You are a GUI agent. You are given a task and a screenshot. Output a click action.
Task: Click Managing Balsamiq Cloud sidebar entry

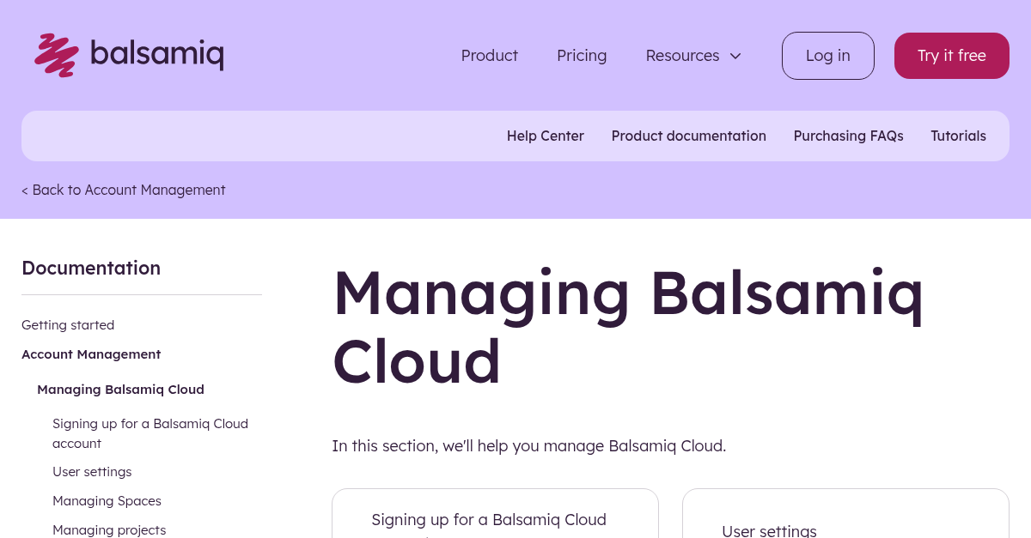[120, 389]
